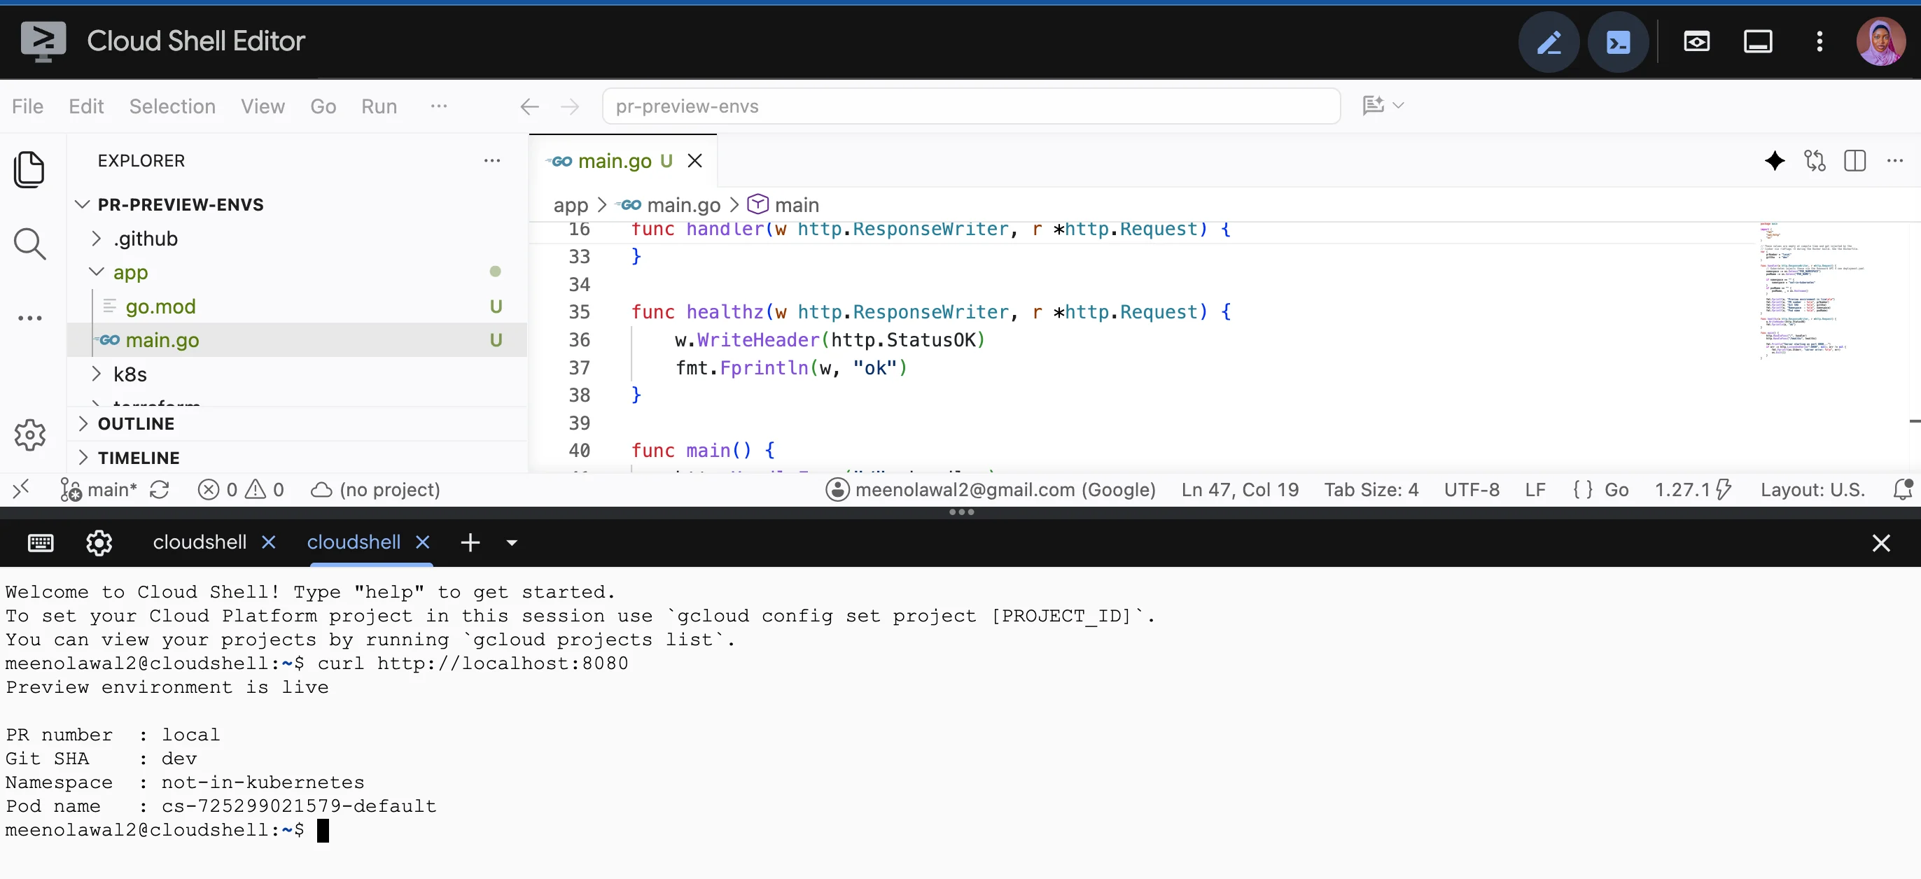Add a new terminal tab with plus
The width and height of the screenshot is (1921, 879).
coord(470,543)
